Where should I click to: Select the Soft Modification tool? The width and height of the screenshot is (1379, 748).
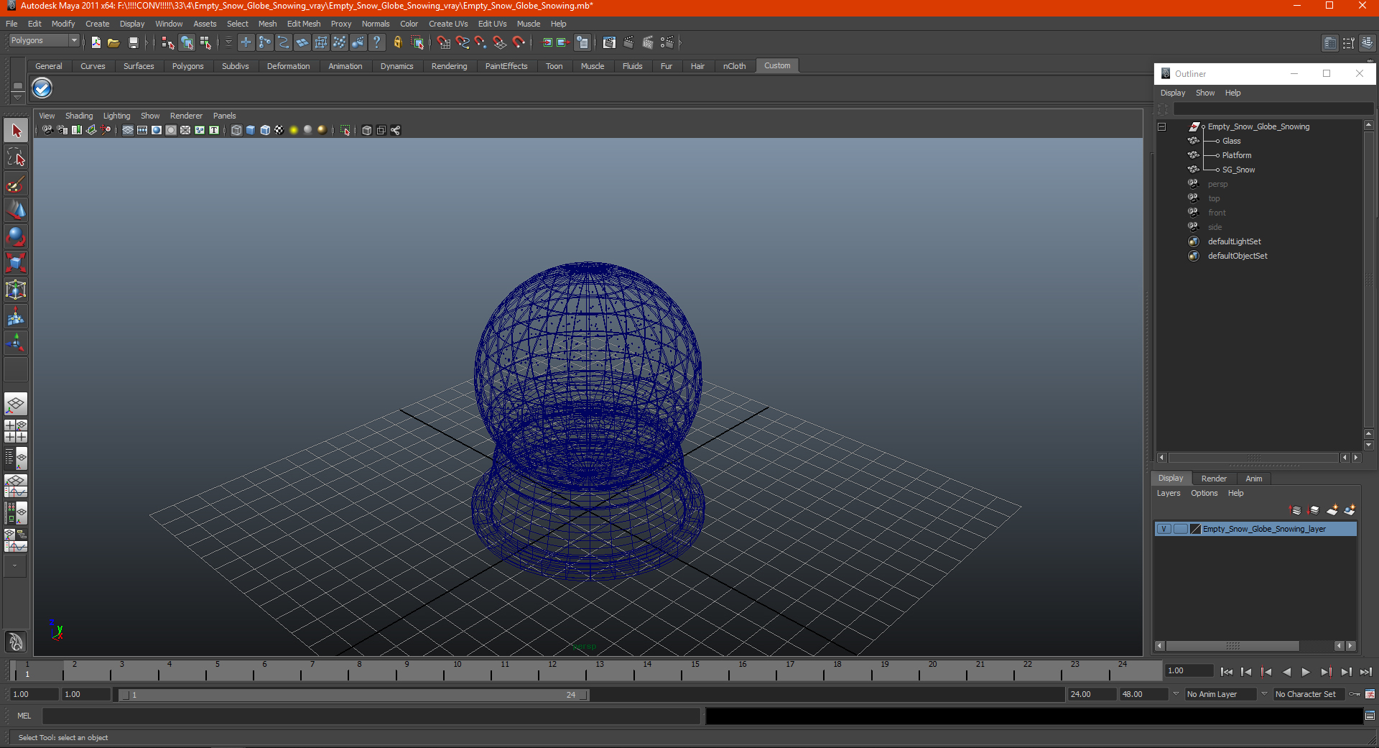click(x=16, y=316)
